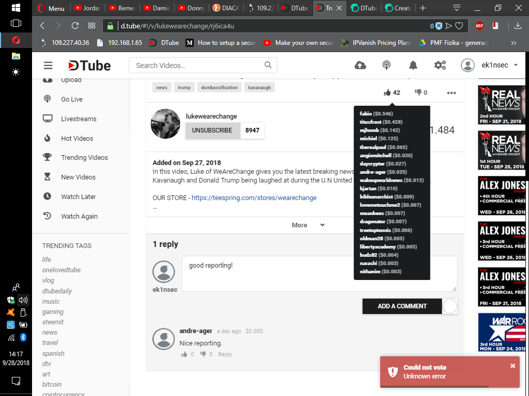
Task: Open andre-ager's profile name
Action: click(x=196, y=331)
